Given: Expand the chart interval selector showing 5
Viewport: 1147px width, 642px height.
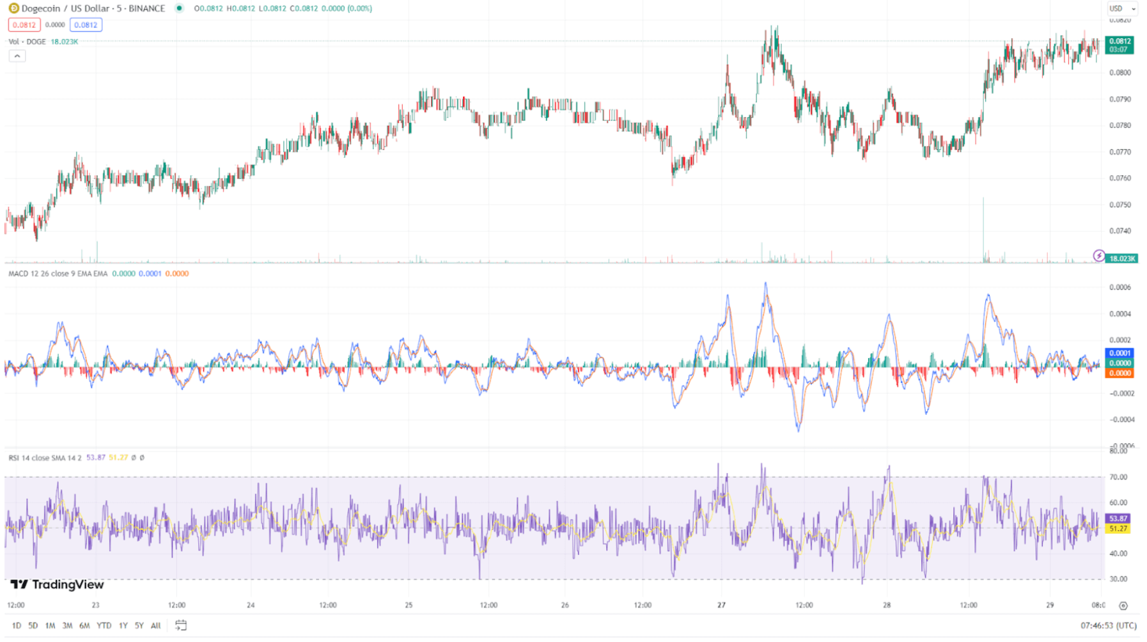Looking at the screenshot, I should pyautogui.click(x=120, y=8).
